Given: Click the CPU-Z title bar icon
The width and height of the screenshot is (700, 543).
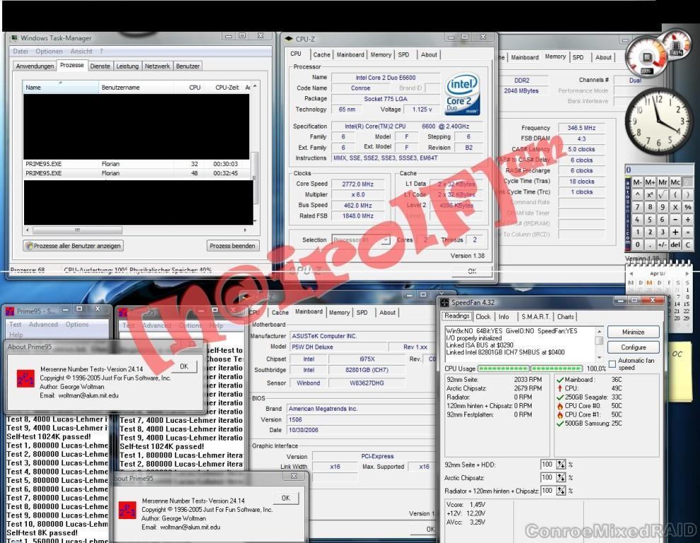Looking at the screenshot, I should (x=289, y=39).
